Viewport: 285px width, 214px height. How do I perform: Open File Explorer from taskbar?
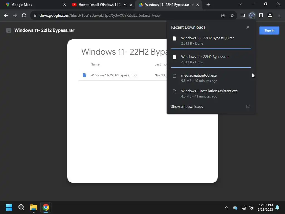(x=34, y=207)
